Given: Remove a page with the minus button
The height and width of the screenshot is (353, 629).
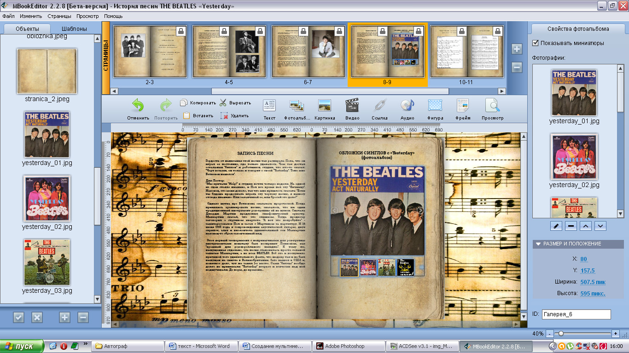Looking at the screenshot, I should (517, 68).
